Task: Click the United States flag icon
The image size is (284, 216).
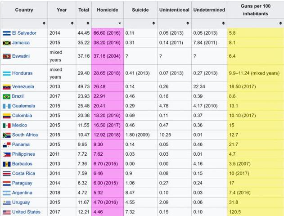Action: (x=6, y=212)
